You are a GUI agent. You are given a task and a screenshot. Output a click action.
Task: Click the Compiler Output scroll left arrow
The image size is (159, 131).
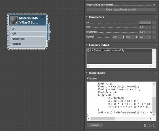(x=89, y=66)
